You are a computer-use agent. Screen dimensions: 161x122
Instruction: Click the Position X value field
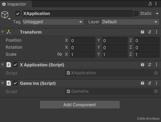(x=83, y=41)
